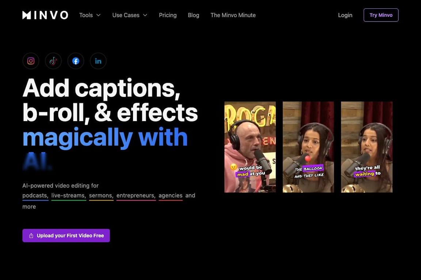Follow the podcasts link

tap(35, 196)
